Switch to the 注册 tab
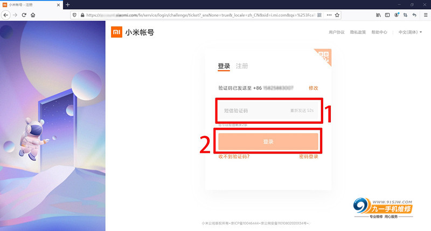This screenshot has width=431, height=231. pyautogui.click(x=242, y=66)
